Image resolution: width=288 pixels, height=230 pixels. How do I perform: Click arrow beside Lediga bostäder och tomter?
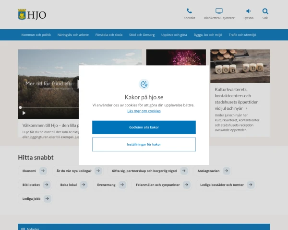point(251,184)
